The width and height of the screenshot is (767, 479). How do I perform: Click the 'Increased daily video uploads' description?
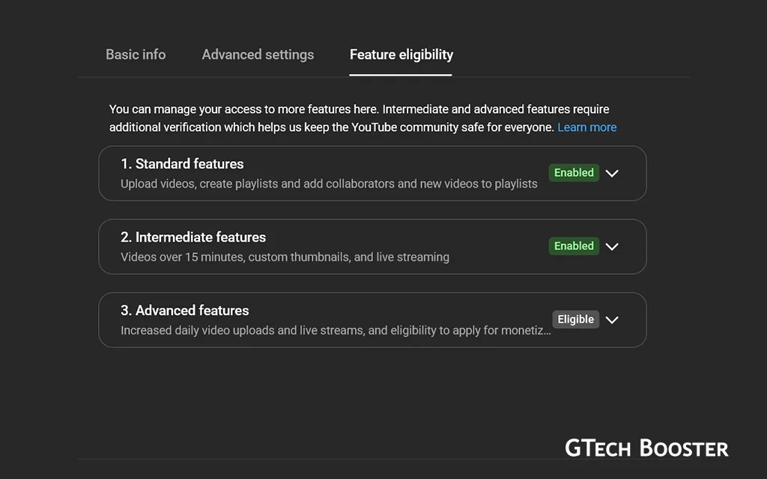[x=336, y=330]
